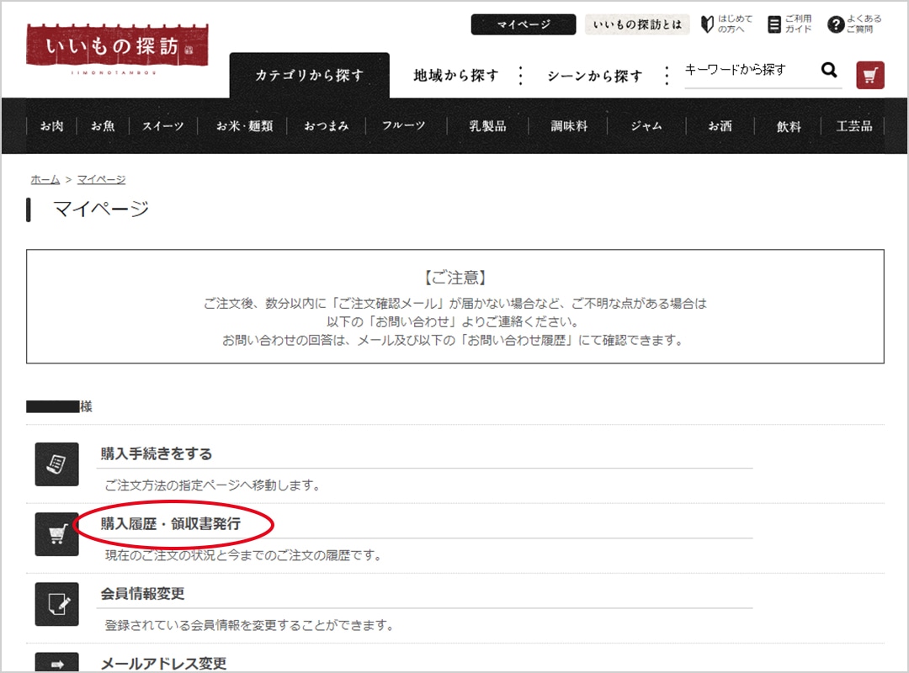Screen dimensions: 909x673
Task: Open the 購入履歴・領収書発行 link
Action: click(x=171, y=524)
